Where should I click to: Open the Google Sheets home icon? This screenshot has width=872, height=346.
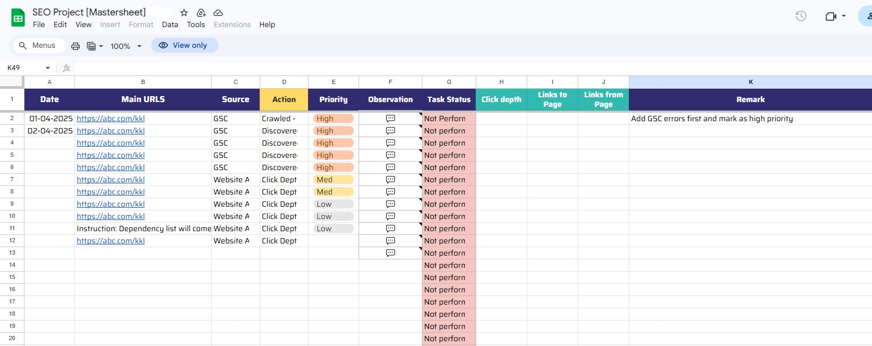(18, 18)
